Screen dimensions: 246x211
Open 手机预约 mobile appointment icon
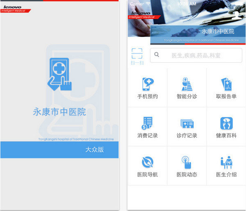(x=148, y=84)
